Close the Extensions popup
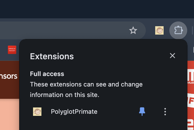Screen dimensions: 194x130 pyautogui.click(x=172, y=56)
